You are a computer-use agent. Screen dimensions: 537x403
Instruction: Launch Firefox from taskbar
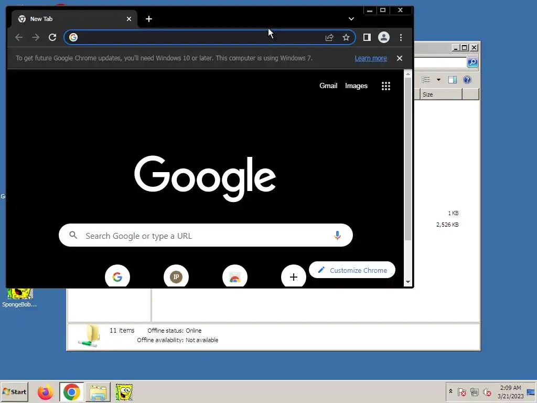point(45,392)
